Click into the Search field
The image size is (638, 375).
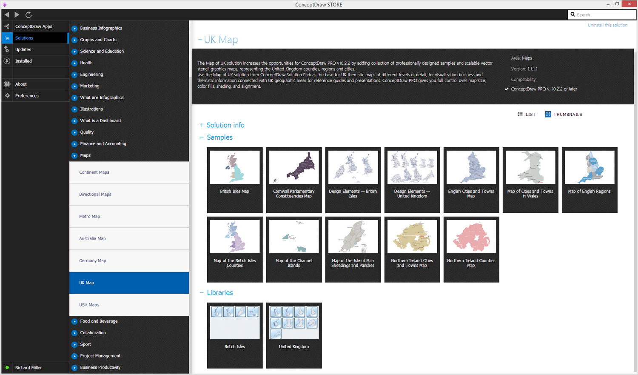[x=602, y=14]
